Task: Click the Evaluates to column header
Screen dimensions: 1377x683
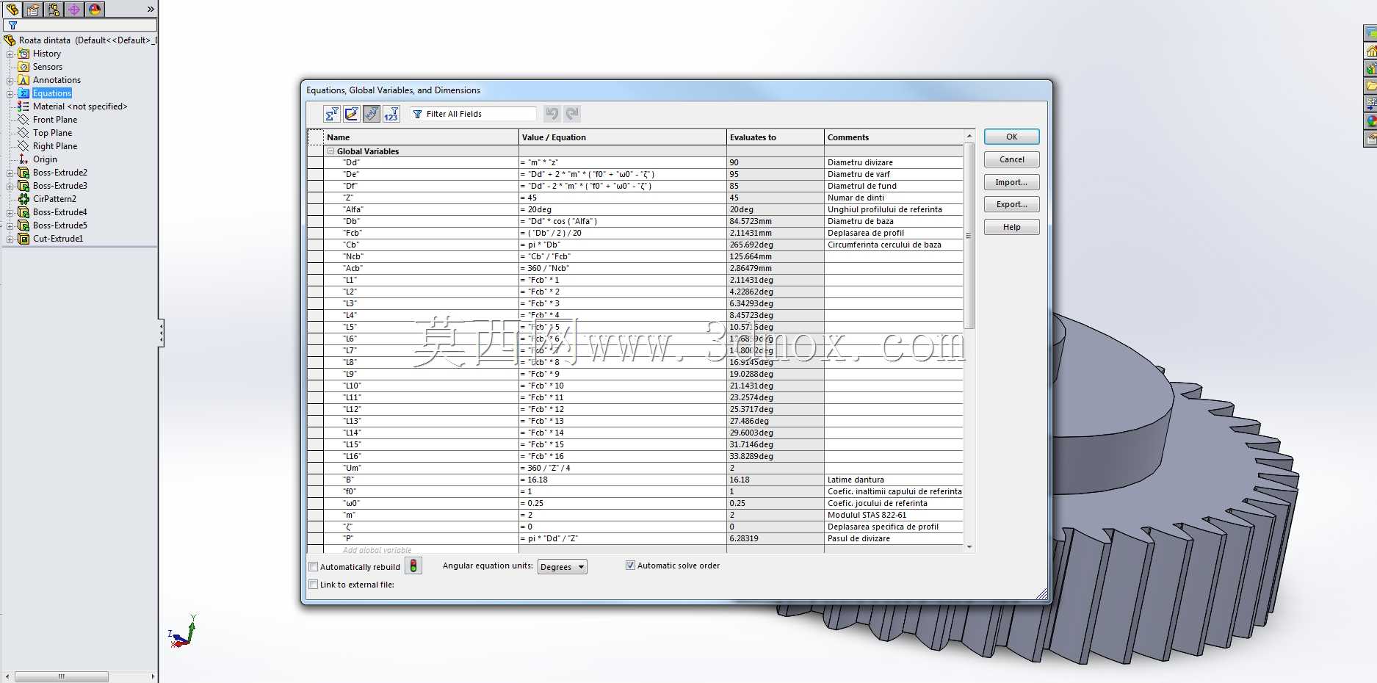Action: 776,137
